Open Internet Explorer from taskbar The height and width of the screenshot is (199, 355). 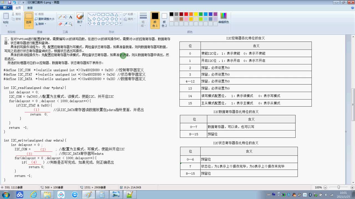click(x=34, y=195)
